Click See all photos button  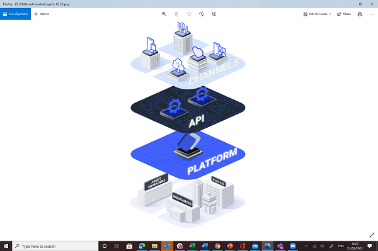15,14
